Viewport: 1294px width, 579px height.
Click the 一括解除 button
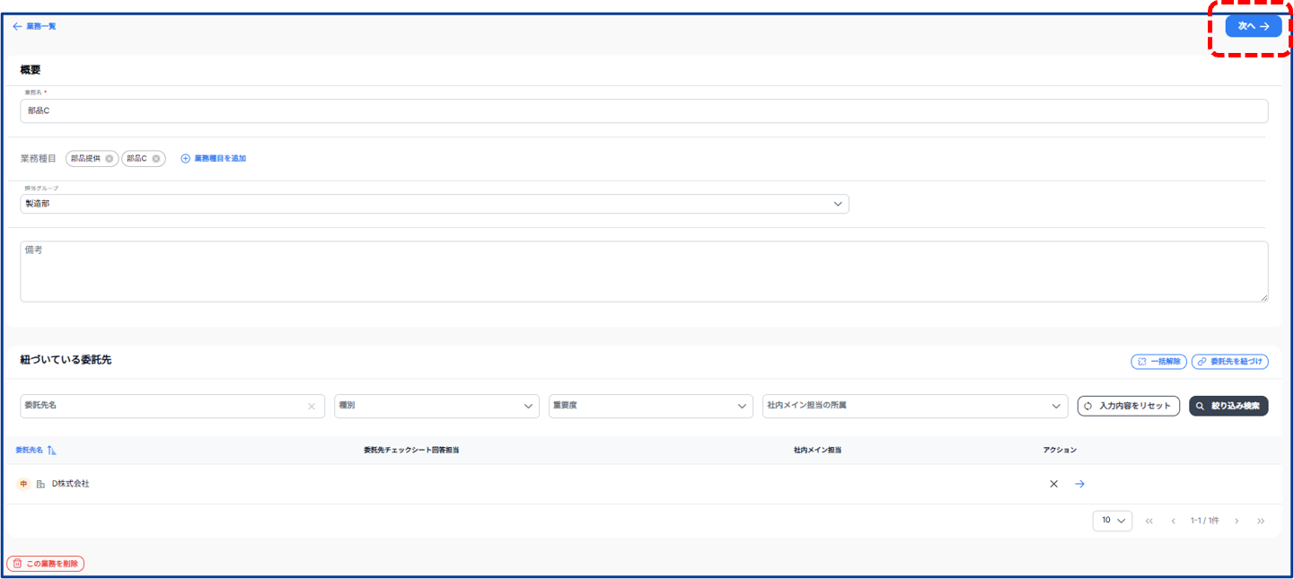pyautogui.click(x=1158, y=362)
